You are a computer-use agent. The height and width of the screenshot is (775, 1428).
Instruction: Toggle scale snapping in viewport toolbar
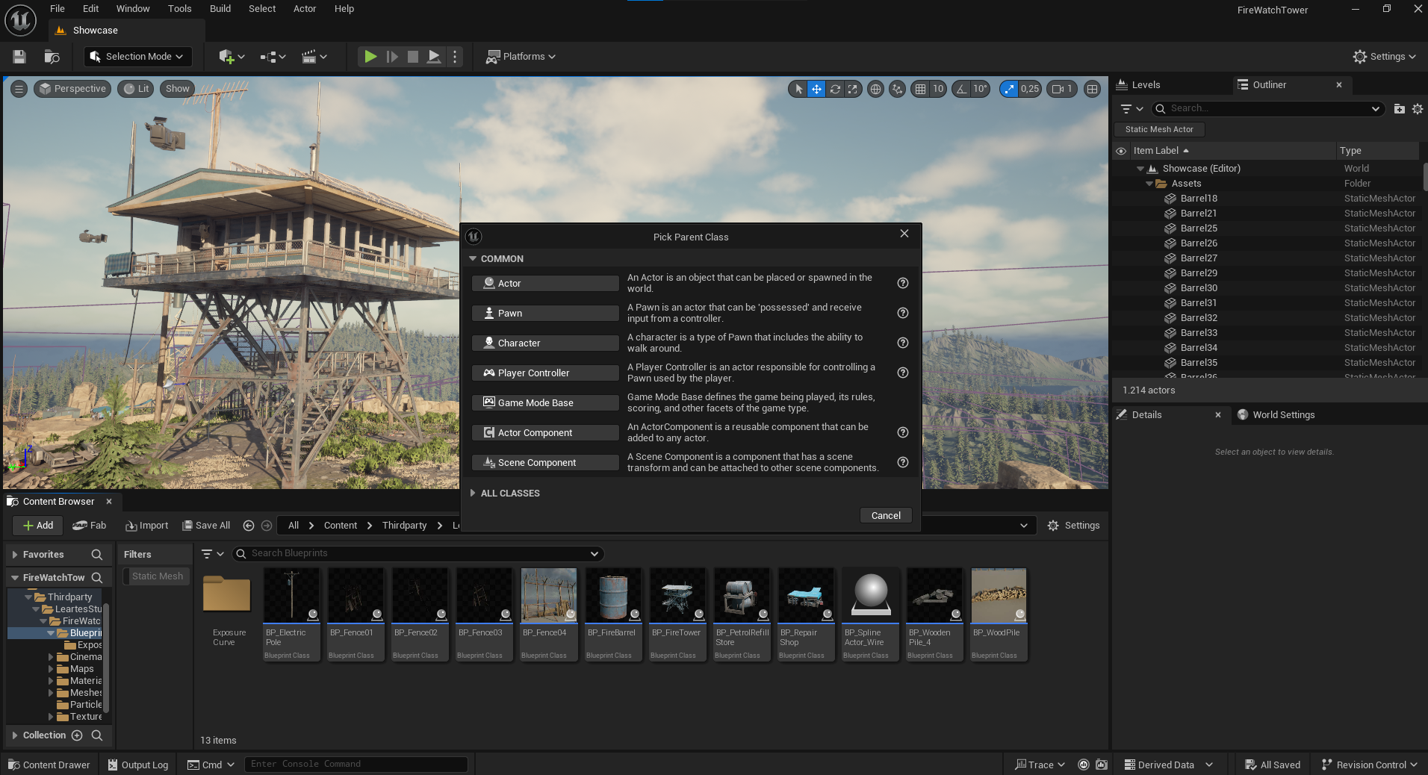pos(1009,89)
